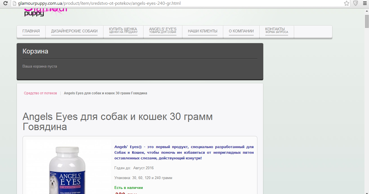Click the Корзина cart heading
Image resolution: width=369 pixels, height=194 pixels.
[x=35, y=52]
